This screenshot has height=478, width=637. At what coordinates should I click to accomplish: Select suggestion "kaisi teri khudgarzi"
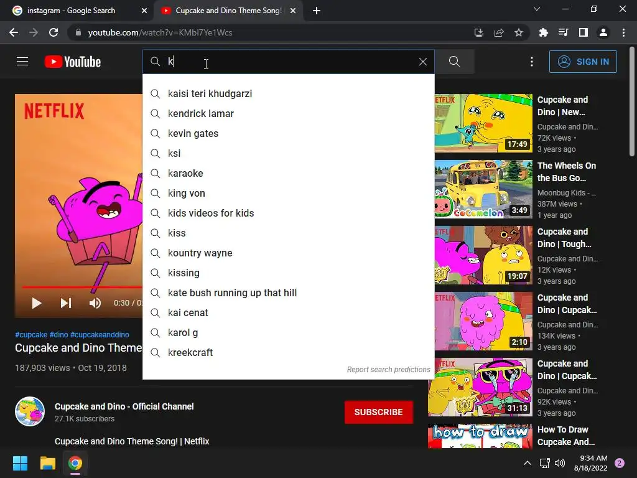coord(289,93)
